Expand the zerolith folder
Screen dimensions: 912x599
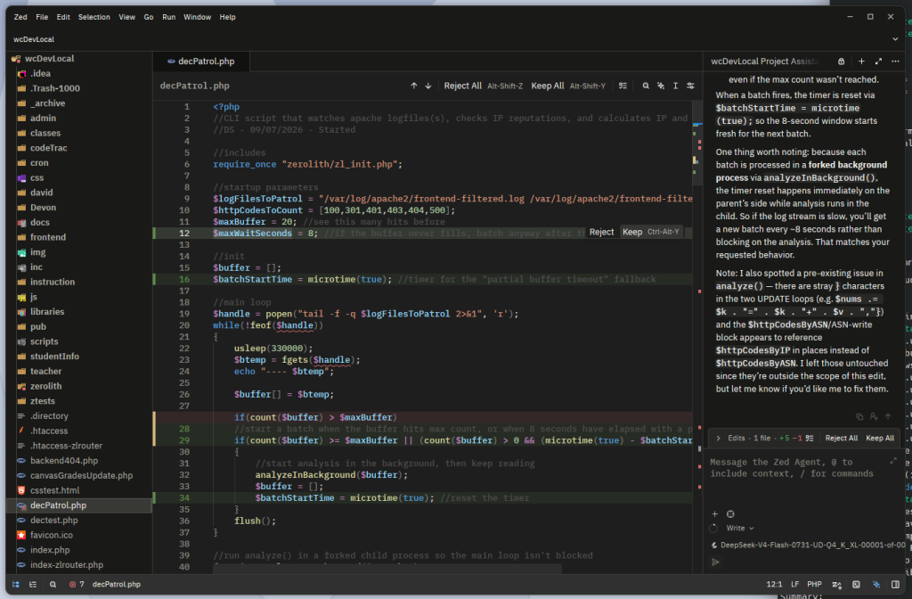pyautogui.click(x=46, y=387)
